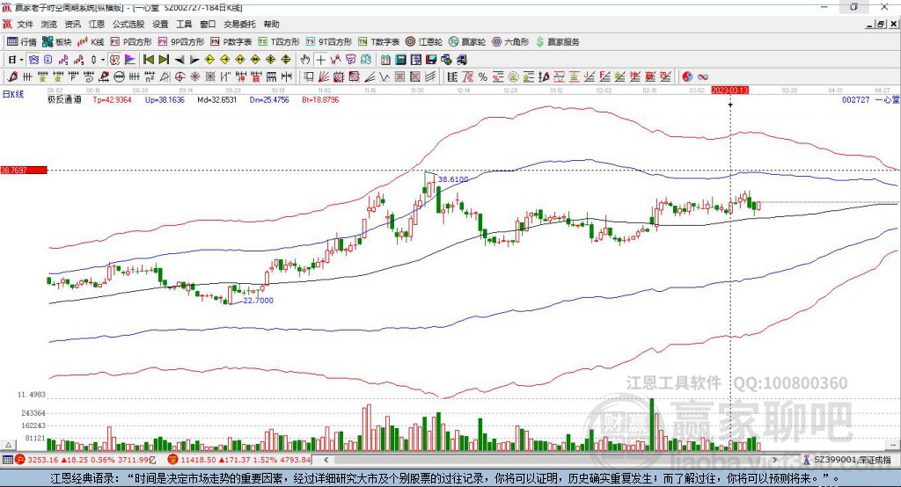Viewport: 901px width, 487px height.
Task: Select the last yellow diamond arrow icon
Action: (286, 60)
